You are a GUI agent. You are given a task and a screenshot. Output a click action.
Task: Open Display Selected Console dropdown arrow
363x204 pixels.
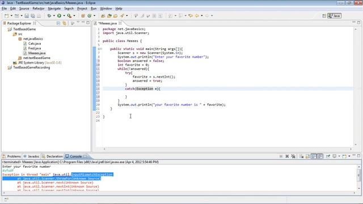339,156
